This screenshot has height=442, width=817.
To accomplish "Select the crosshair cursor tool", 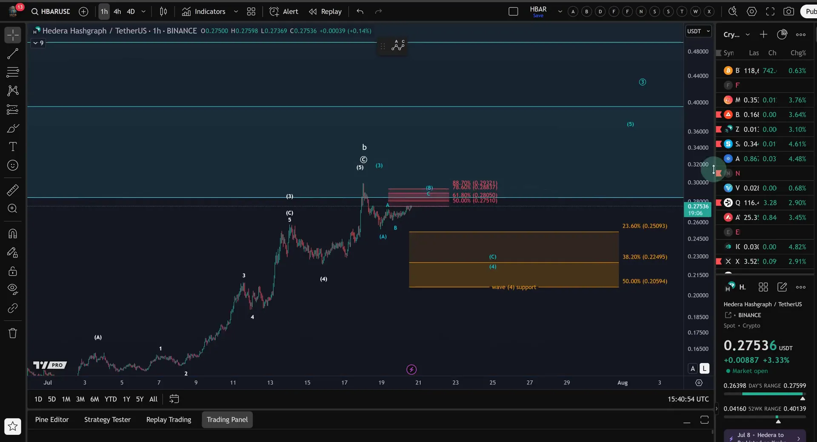I will (x=13, y=35).
